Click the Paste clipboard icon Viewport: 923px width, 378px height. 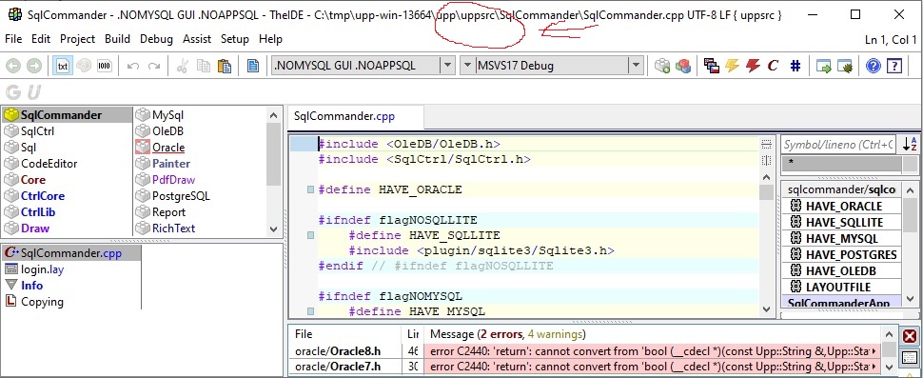click(x=225, y=66)
